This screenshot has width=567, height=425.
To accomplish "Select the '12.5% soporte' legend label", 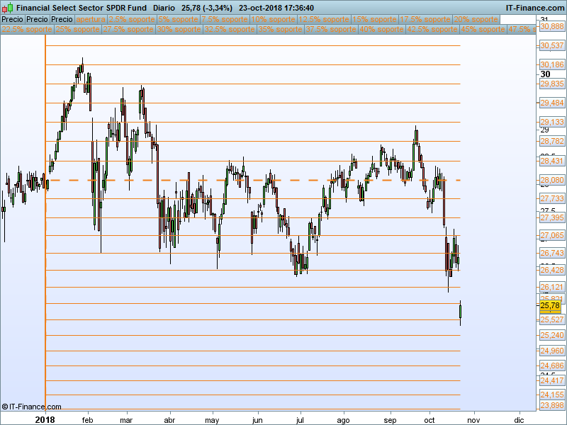I will pos(324,19).
